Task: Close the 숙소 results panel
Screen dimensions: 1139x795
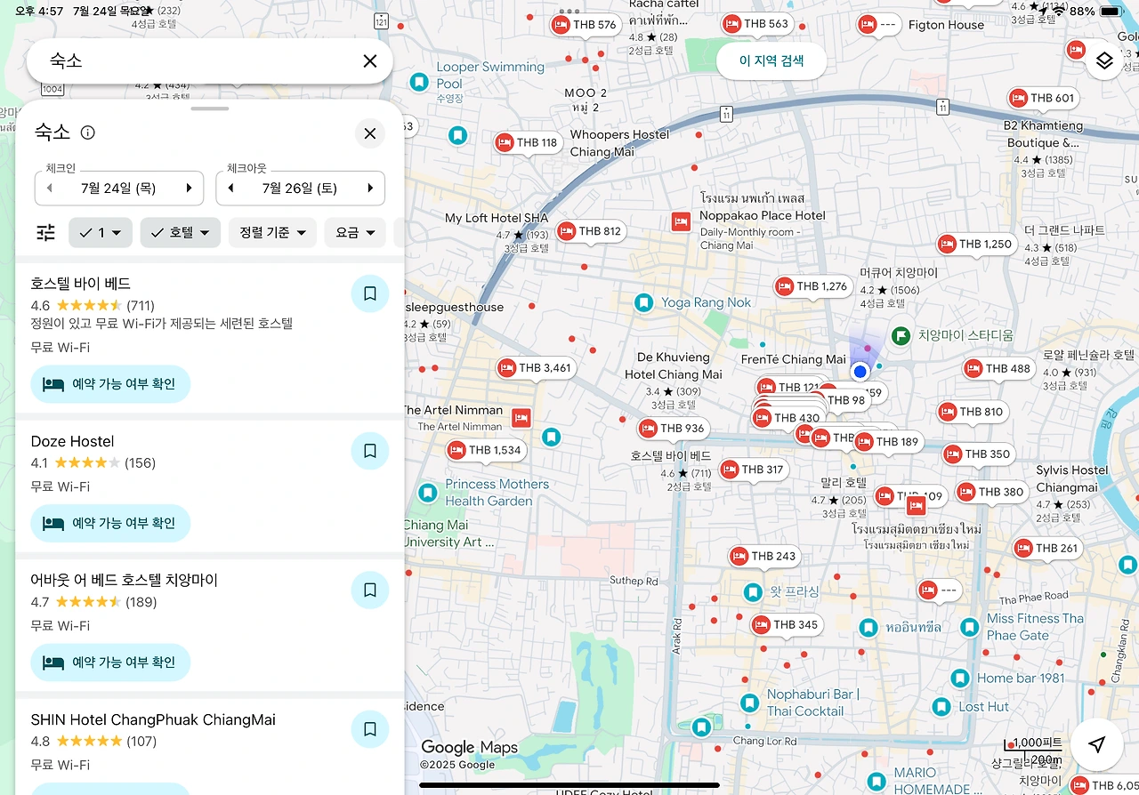Action: (x=370, y=133)
